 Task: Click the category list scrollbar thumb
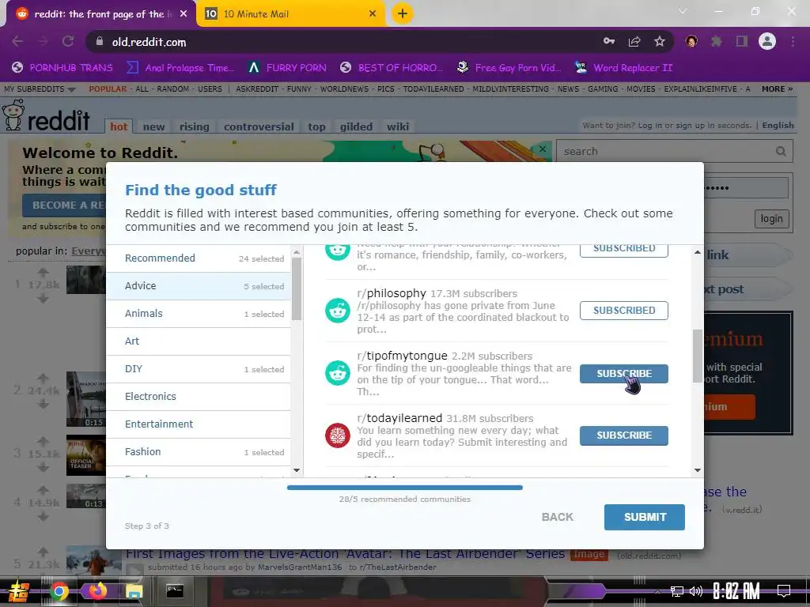coord(297,289)
